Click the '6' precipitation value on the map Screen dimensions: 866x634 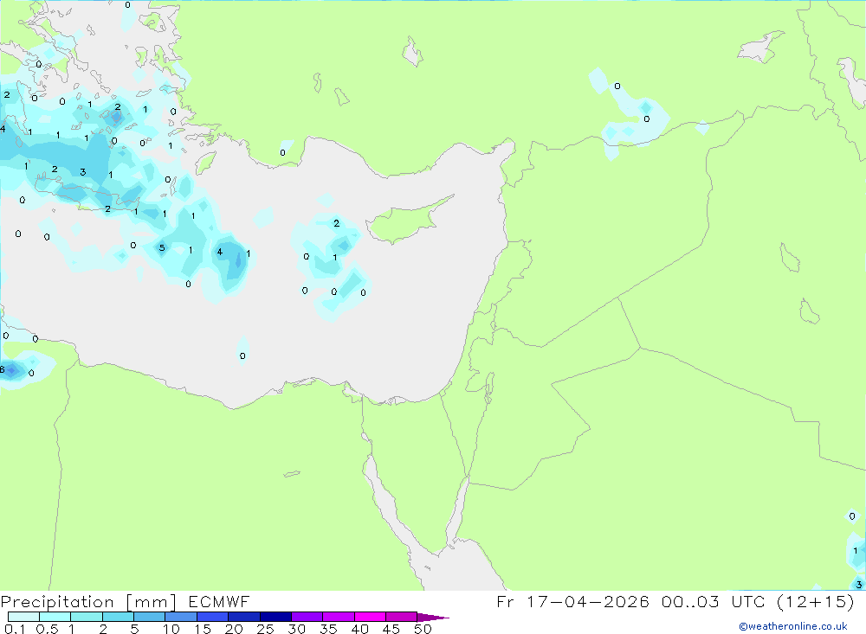click(x=3, y=369)
